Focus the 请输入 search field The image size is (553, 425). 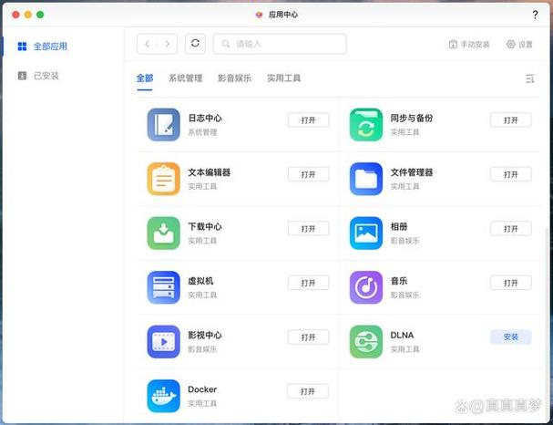(280, 44)
